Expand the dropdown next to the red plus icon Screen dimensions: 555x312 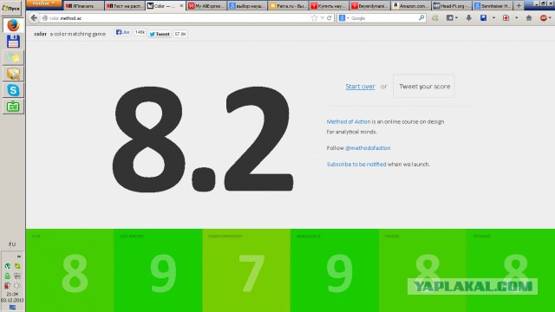pyautogui.click(x=517, y=17)
